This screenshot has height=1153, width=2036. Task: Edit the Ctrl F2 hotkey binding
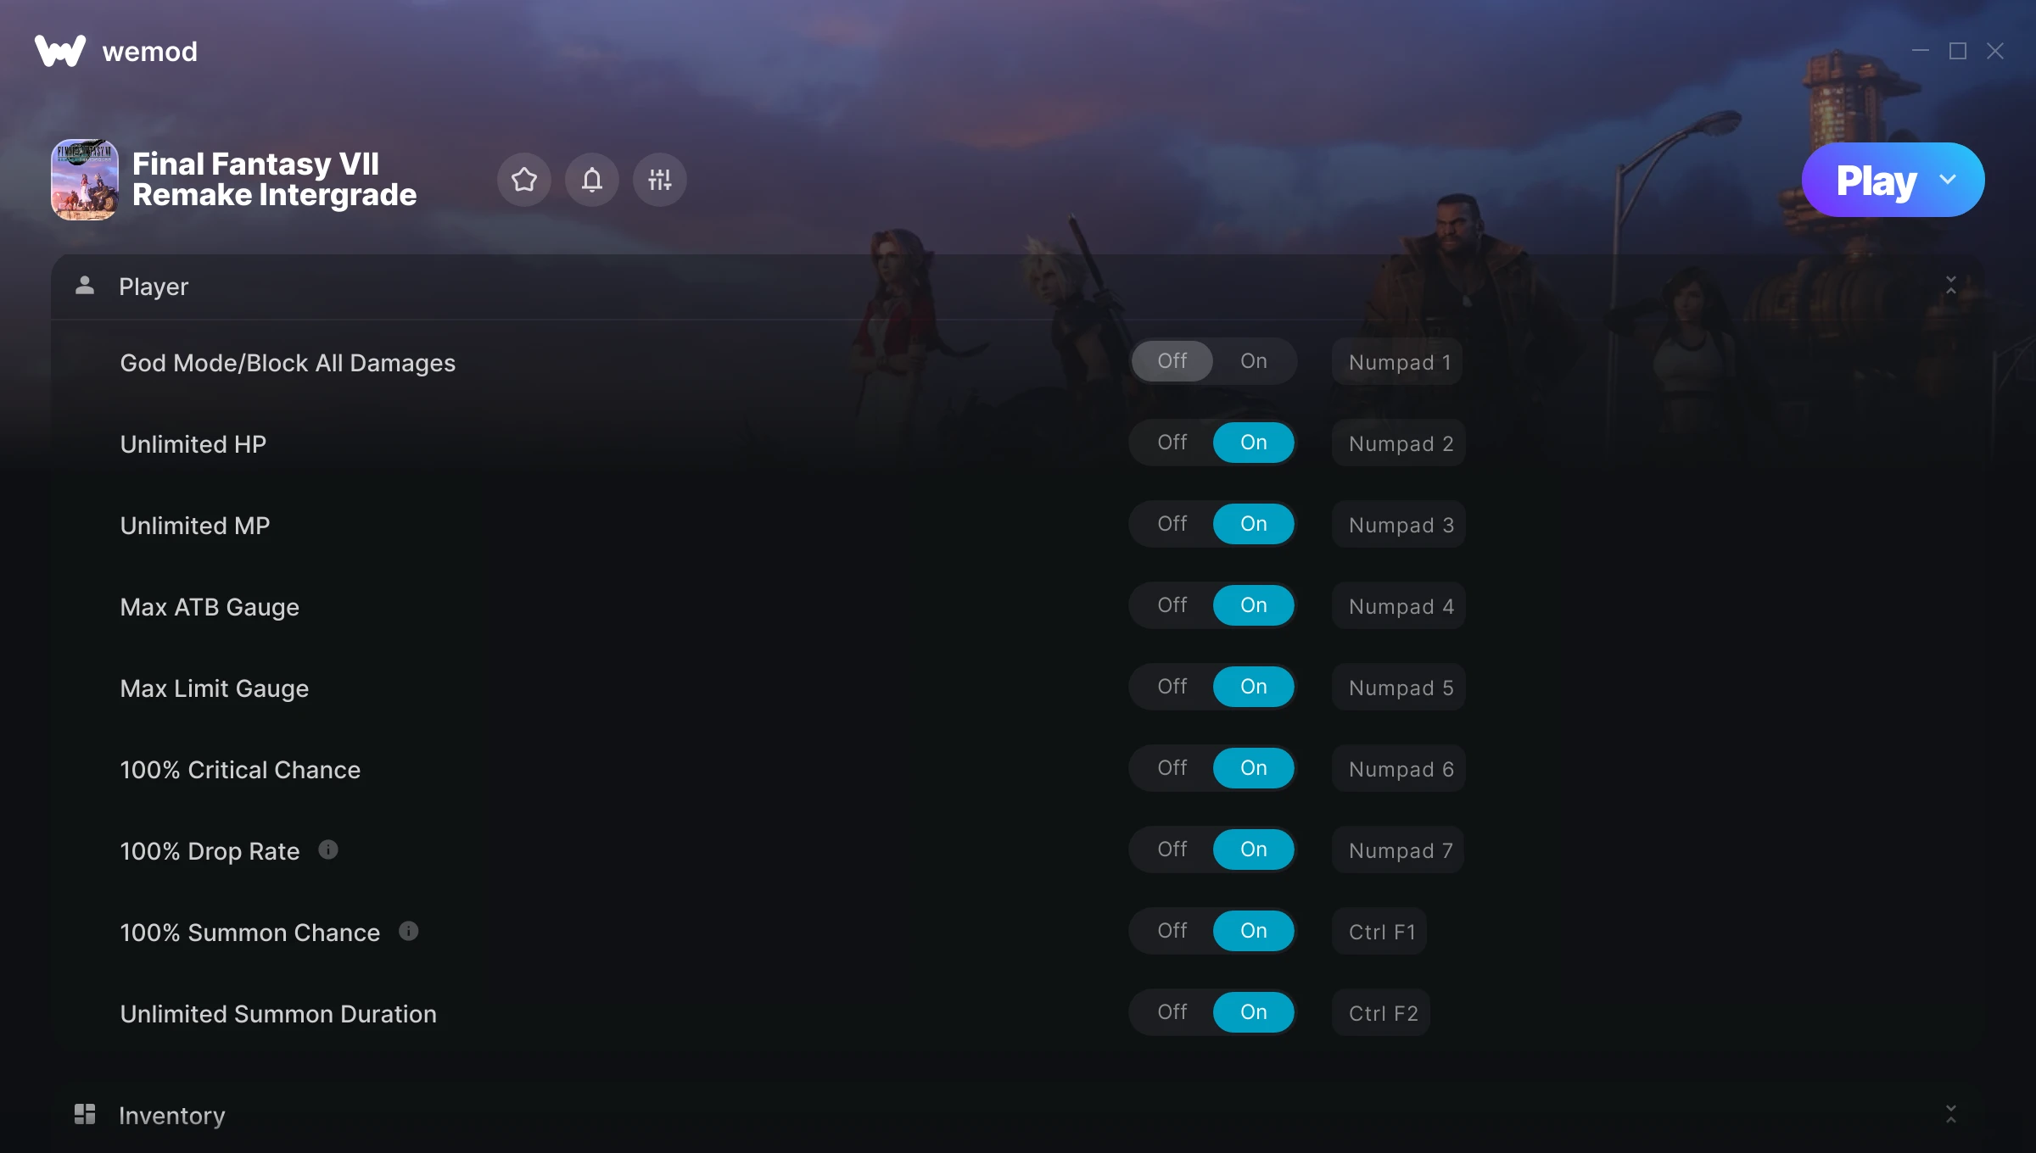pos(1382,1013)
